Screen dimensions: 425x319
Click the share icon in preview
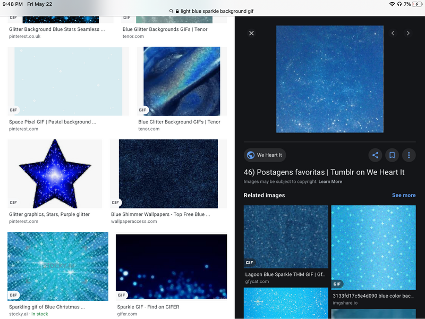[375, 155]
